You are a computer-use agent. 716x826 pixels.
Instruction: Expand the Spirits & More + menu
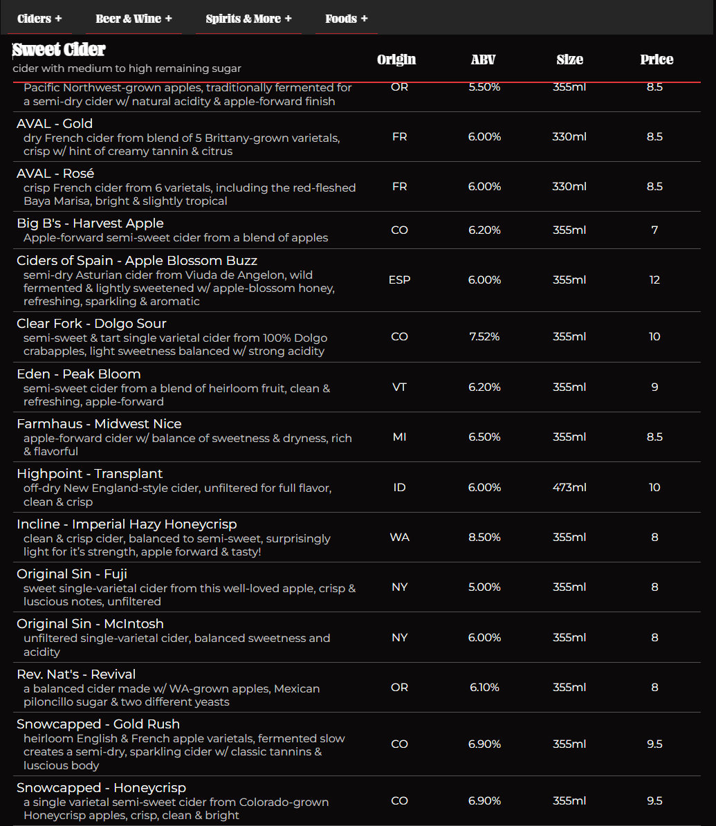click(248, 19)
